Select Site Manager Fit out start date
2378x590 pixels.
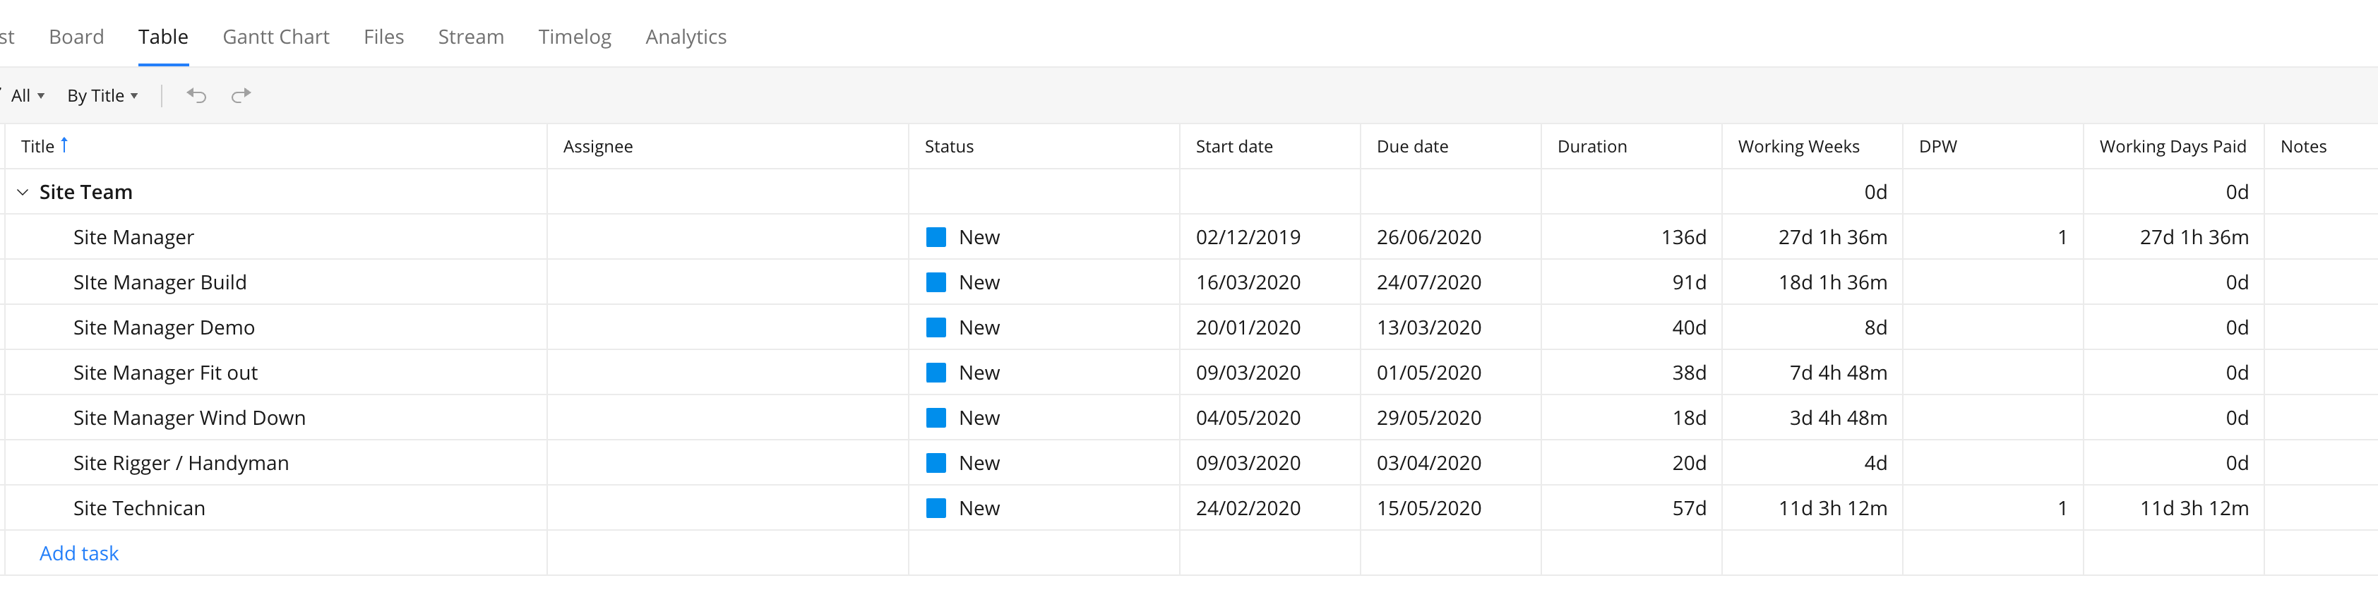pyautogui.click(x=1247, y=373)
